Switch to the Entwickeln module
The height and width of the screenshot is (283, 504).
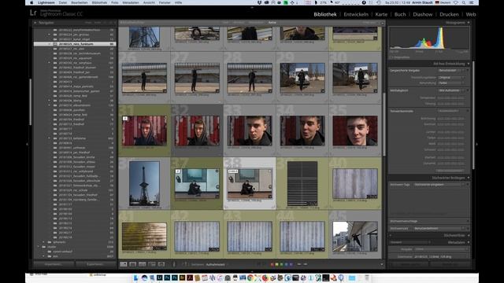click(x=356, y=14)
